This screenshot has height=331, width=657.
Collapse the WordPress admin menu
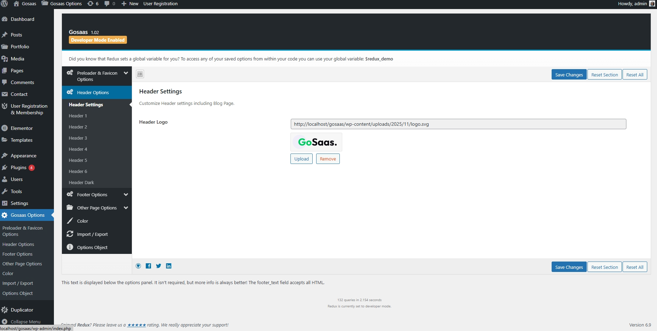(x=25, y=322)
